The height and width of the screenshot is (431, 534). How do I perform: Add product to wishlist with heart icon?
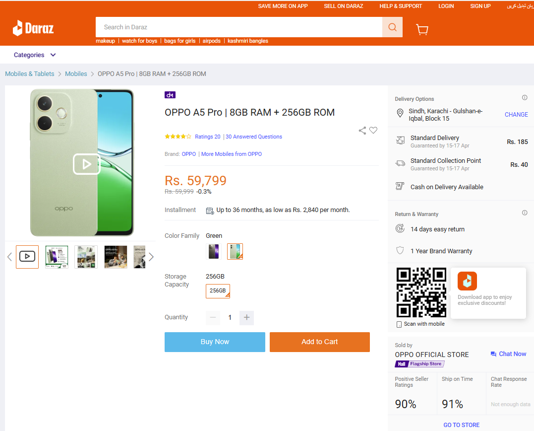coord(373,130)
